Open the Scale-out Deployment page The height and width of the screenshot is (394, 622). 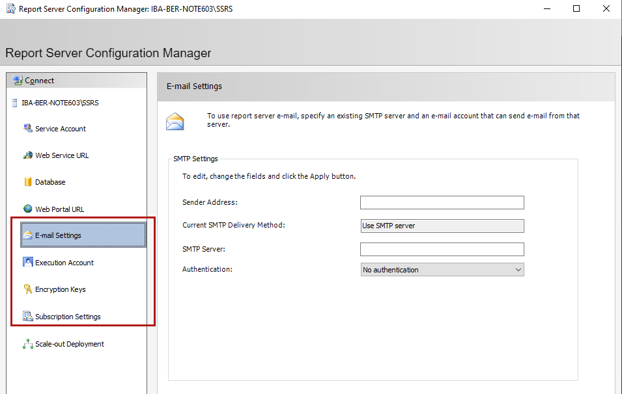pyautogui.click(x=70, y=344)
